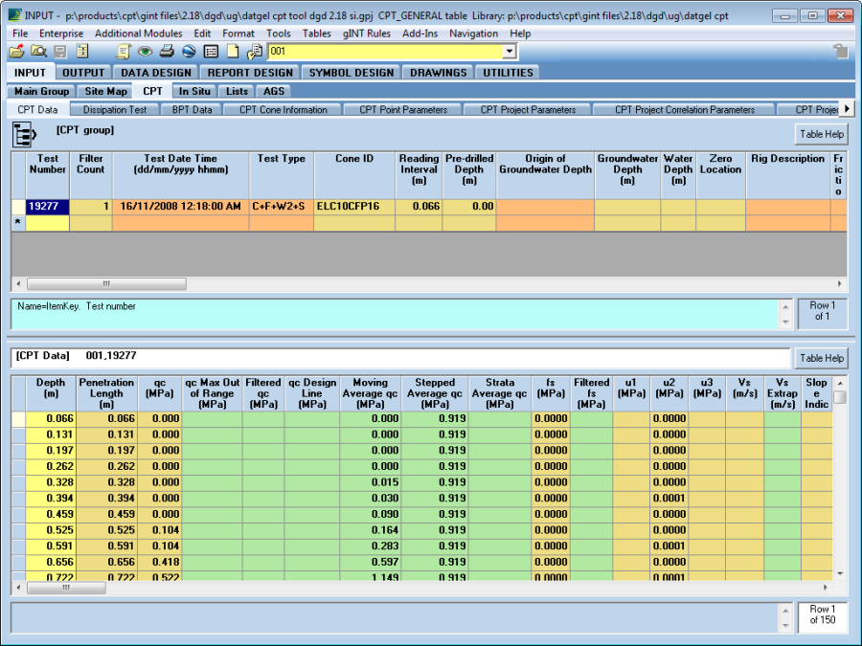The width and height of the screenshot is (862, 646).
Task: Click the trash can icon at toolbar right
Action: point(840,52)
